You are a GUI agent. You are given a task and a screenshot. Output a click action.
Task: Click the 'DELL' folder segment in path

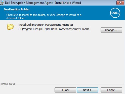point(42,29)
